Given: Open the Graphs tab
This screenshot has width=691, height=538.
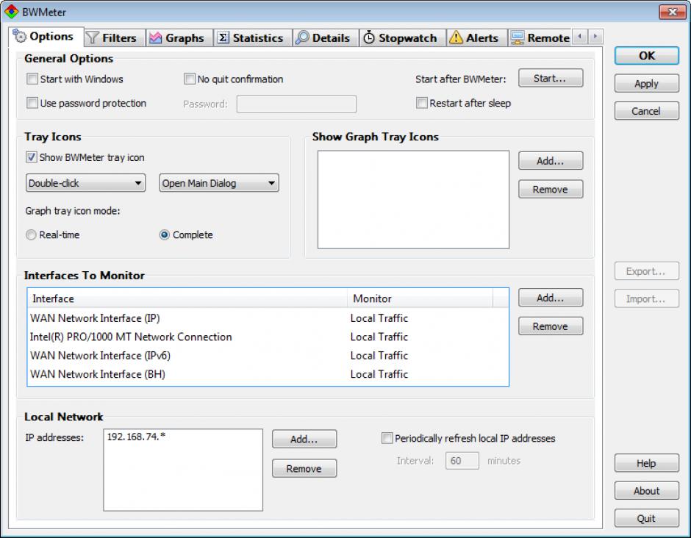Looking at the screenshot, I should click(x=179, y=38).
